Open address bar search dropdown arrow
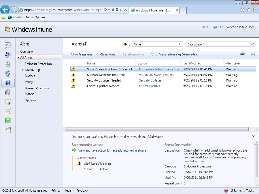The height and width of the screenshot is (194, 259). [109, 10]
